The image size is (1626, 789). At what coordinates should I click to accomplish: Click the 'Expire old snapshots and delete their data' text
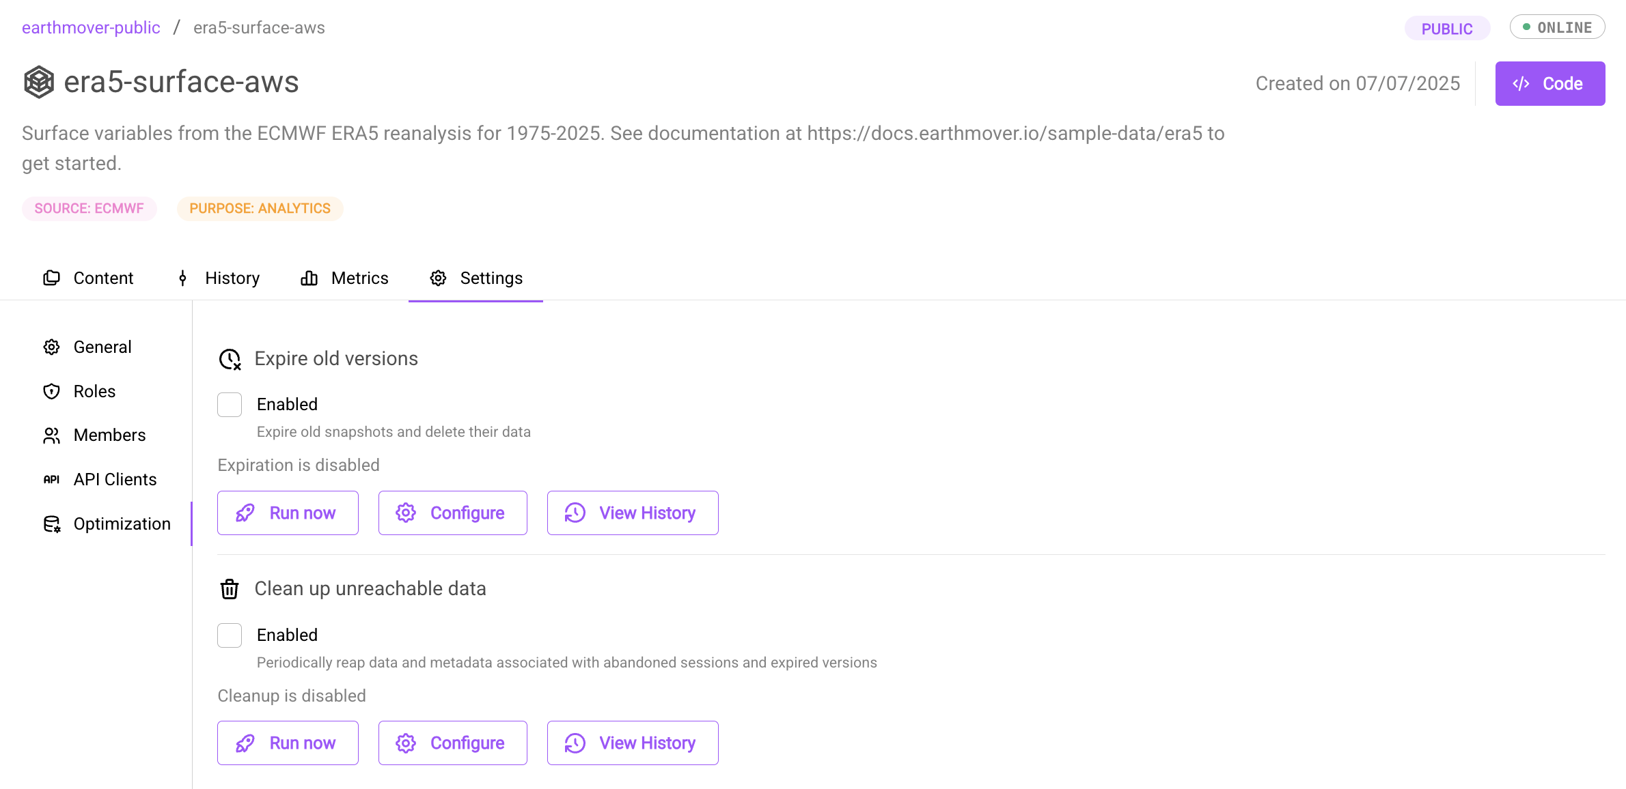coord(394,431)
